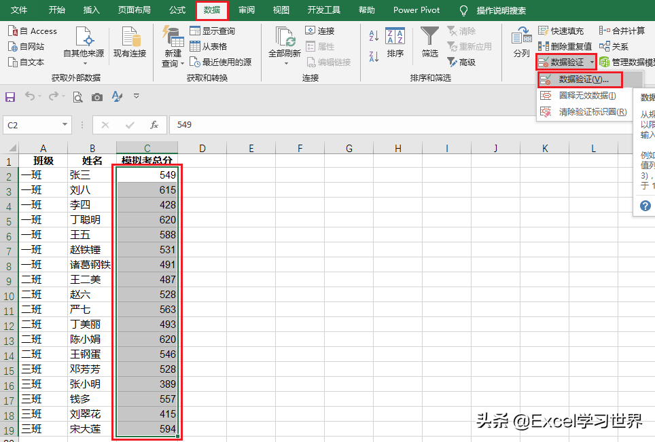Choose 清除验证标识圈(R) menu entry
655x442 pixels.
[584, 112]
